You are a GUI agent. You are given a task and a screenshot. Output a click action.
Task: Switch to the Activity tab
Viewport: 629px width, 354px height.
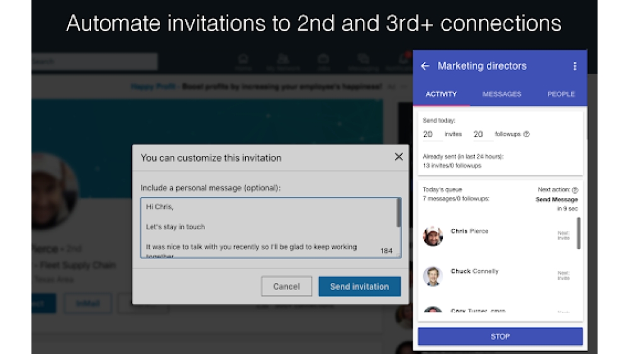441,94
